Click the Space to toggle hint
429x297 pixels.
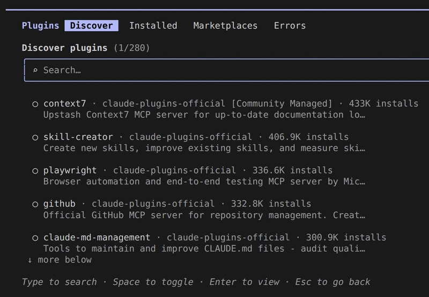click(x=153, y=282)
